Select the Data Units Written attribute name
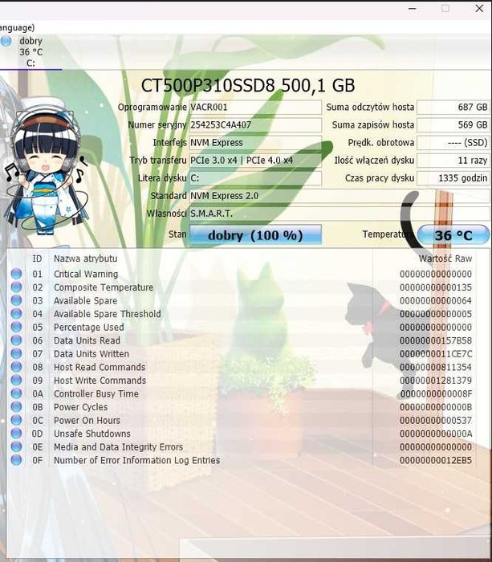 click(91, 353)
